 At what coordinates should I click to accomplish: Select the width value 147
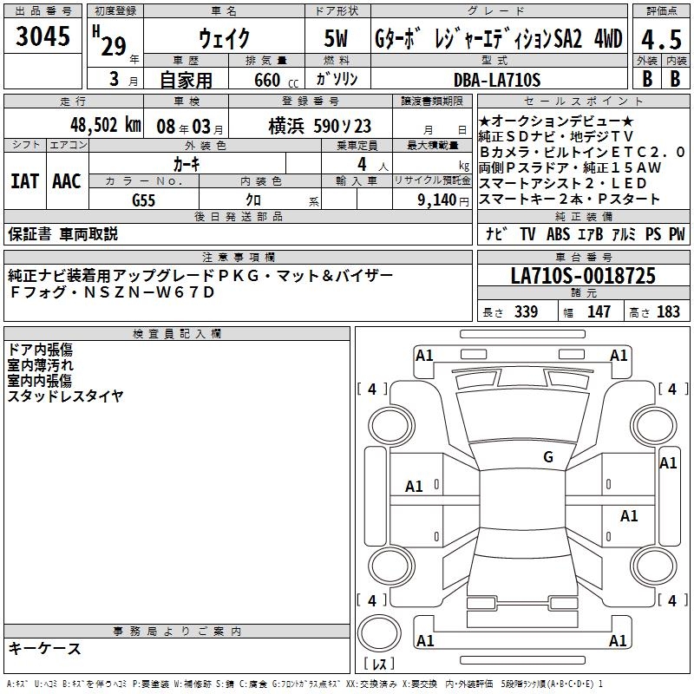[x=599, y=311]
